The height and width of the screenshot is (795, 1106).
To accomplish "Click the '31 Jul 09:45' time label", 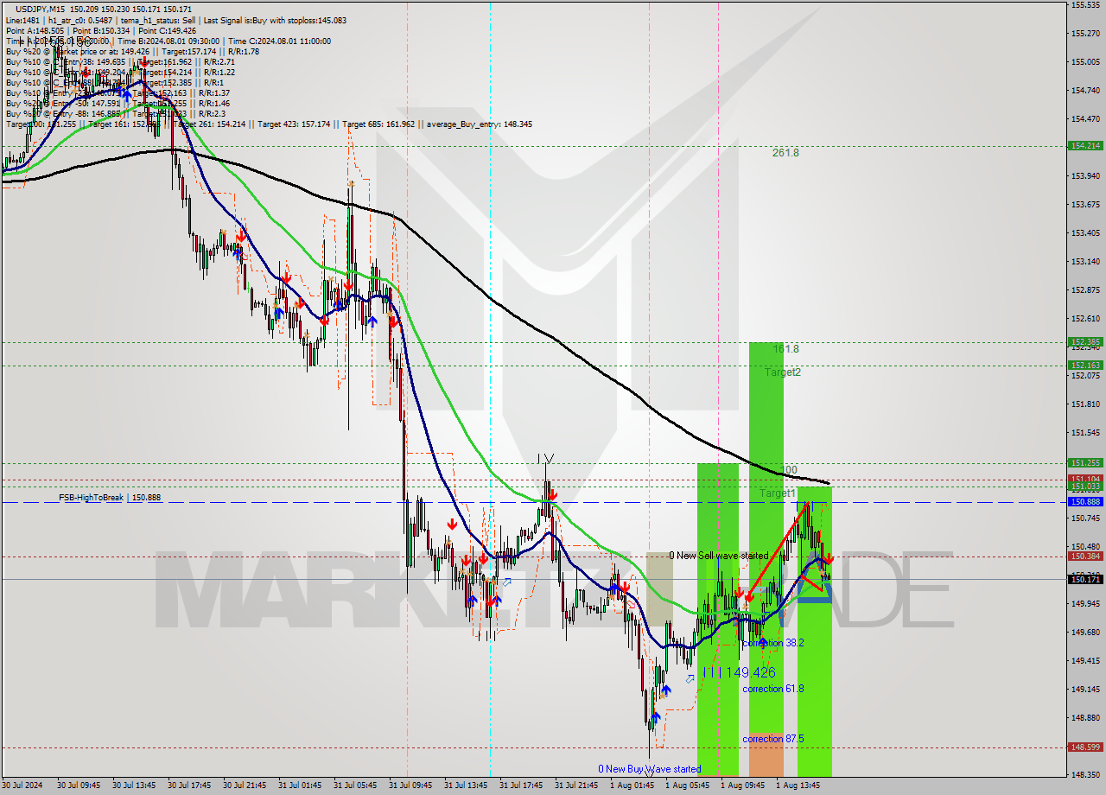I will 410,785.
